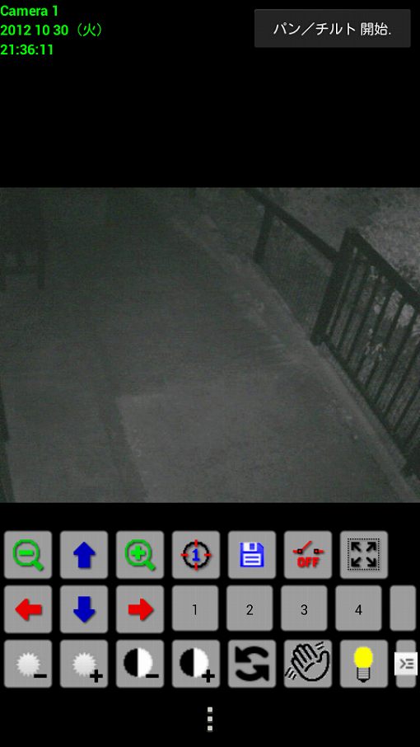Select preset button 4
The width and height of the screenshot is (420, 747).
(x=358, y=608)
